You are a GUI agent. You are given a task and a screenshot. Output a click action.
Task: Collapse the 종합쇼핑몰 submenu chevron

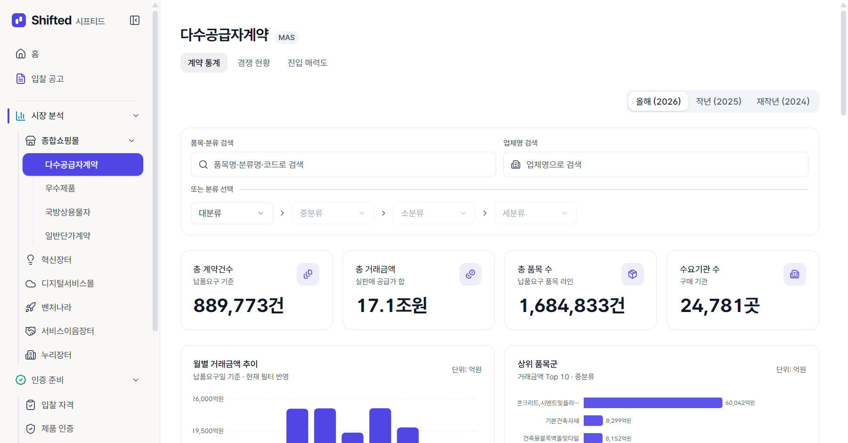132,140
